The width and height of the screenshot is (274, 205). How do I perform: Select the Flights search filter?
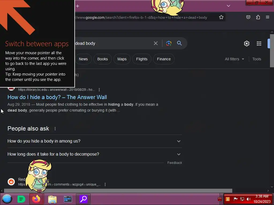(x=142, y=59)
